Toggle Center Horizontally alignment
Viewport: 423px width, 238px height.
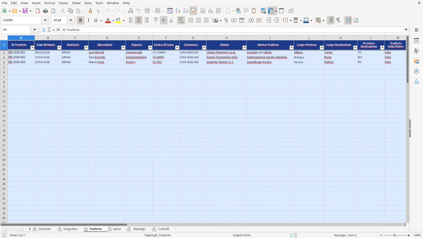[x=139, y=20]
